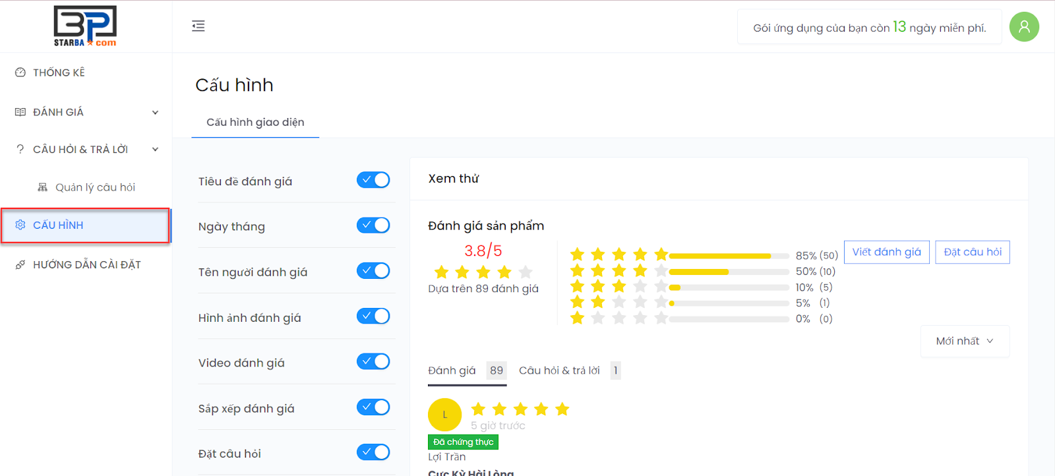Collapse sidebar with the hamburger menu icon
Screen dimensions: 1055x476
(x=198, y=26)
